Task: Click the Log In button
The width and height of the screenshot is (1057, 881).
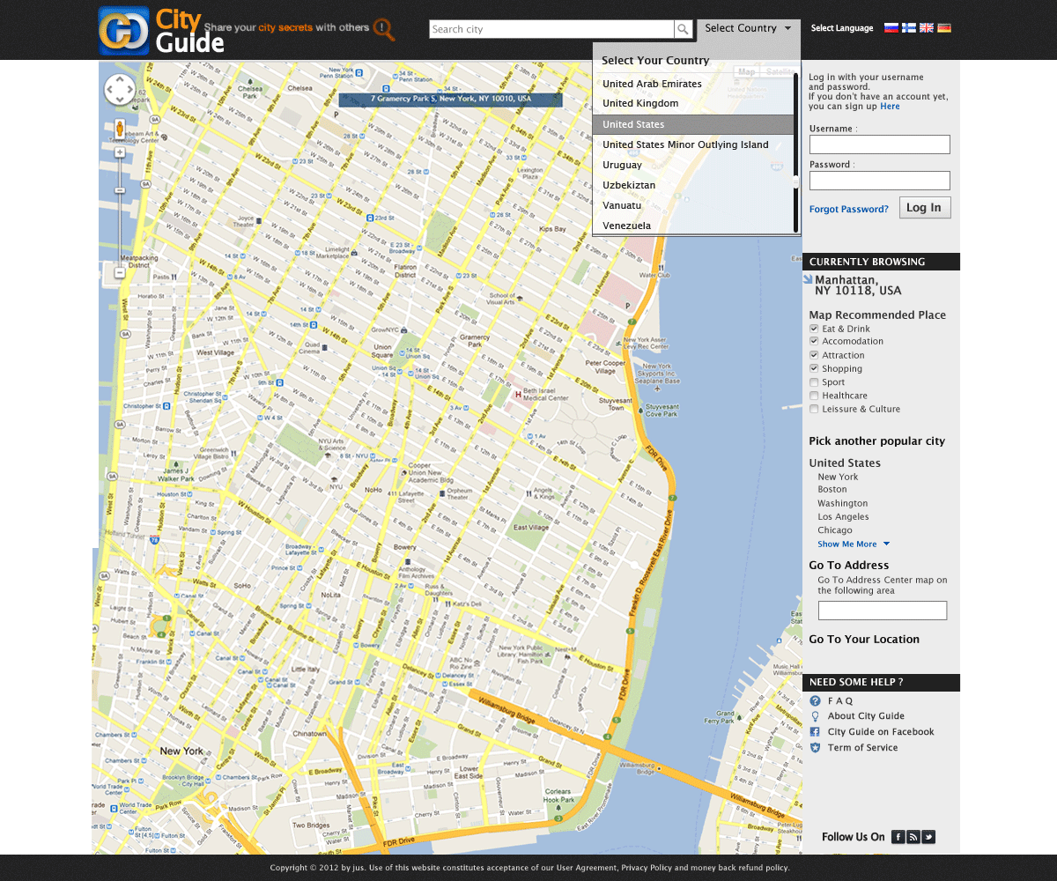Action: [x=925, y=208]
